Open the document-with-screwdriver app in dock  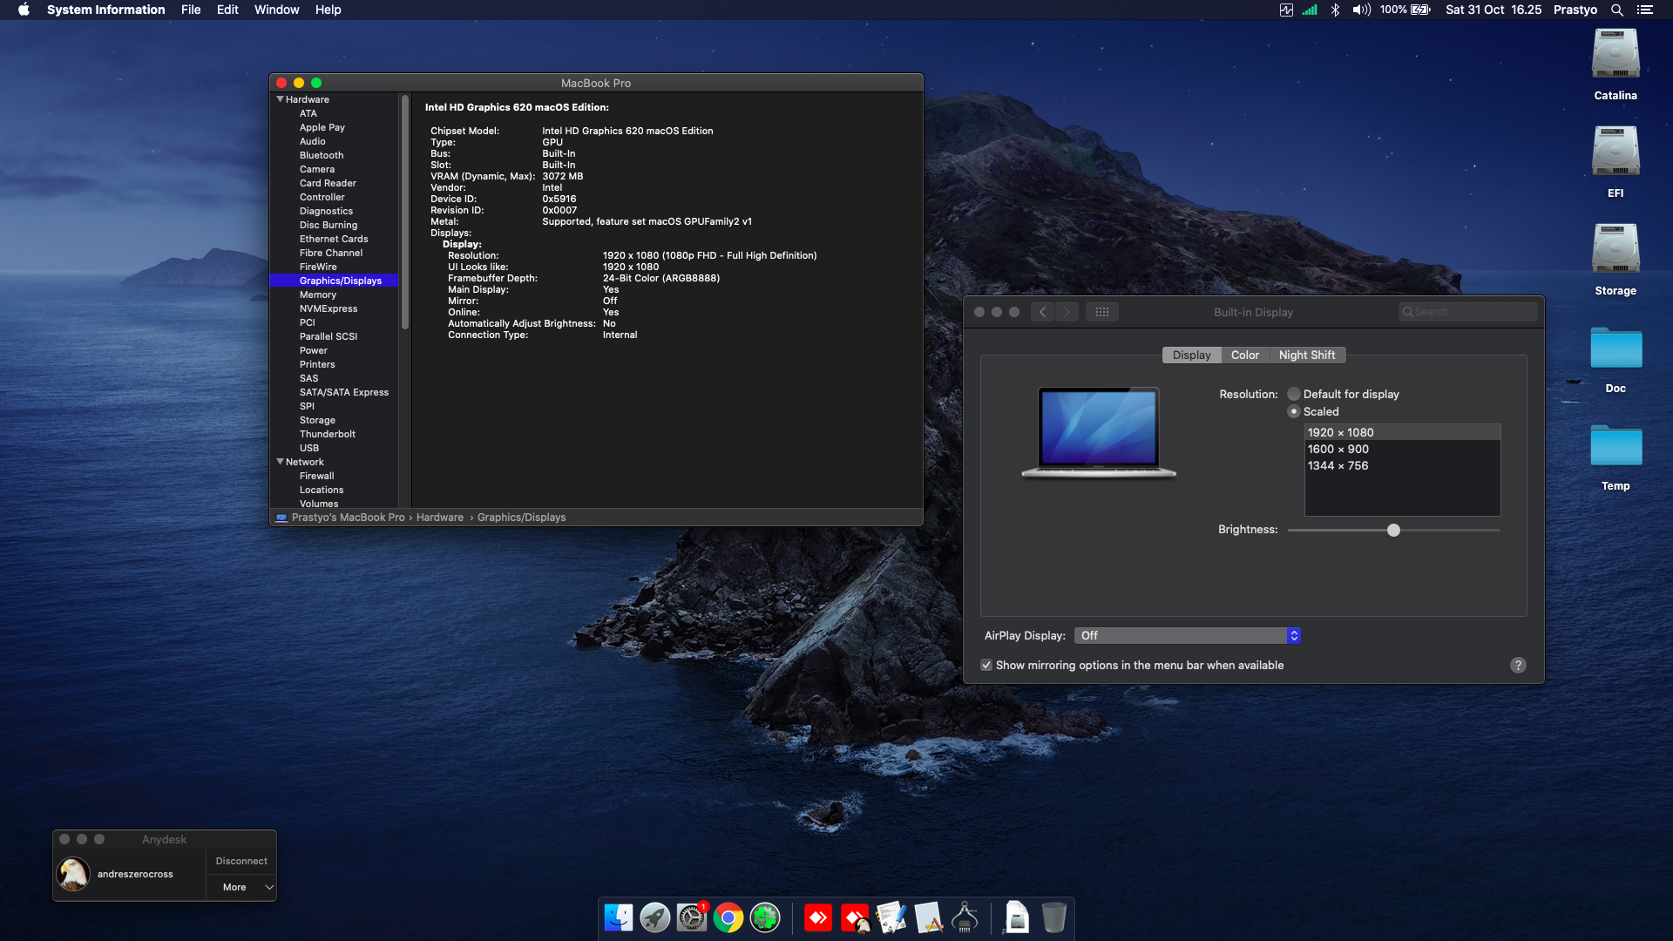891,917
